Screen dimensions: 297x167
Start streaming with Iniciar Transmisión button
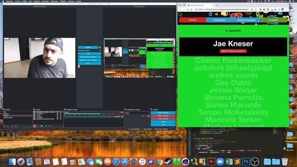pos(163,113)
